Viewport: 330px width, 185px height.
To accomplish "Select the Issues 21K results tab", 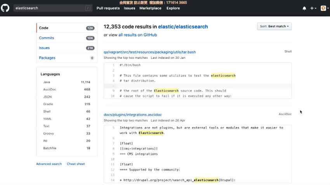I will pyautogui.click(x=67, y=48).
